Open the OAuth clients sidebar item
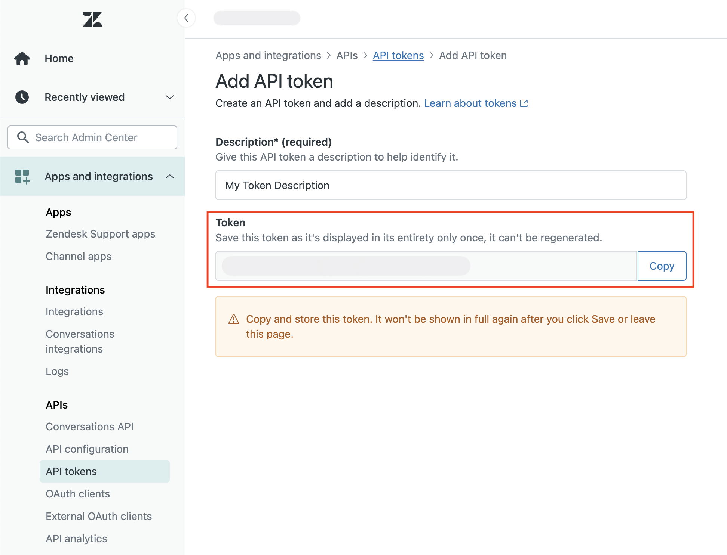 click(x=78, y=494)
